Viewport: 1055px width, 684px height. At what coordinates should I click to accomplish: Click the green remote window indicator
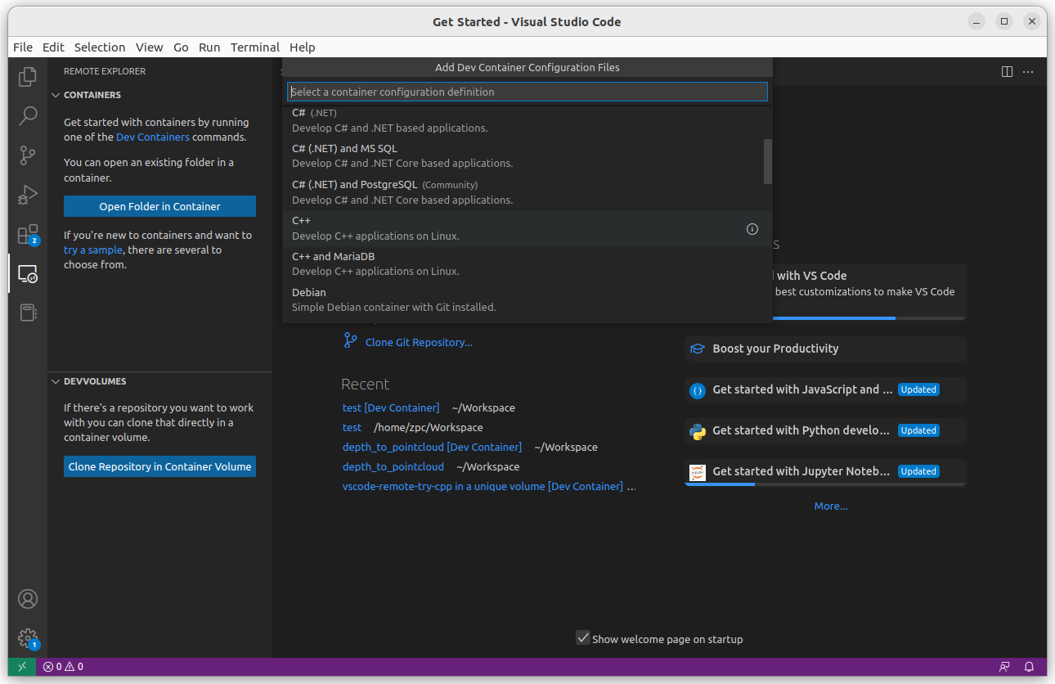click(22, 667)
